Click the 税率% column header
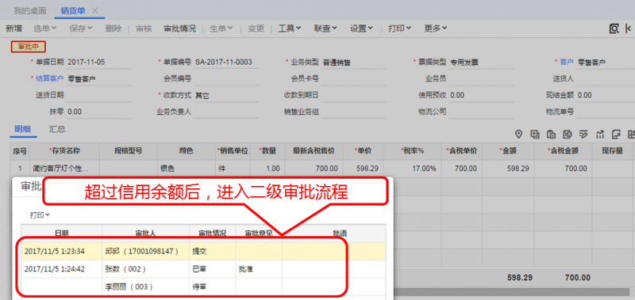 point(412,151)
